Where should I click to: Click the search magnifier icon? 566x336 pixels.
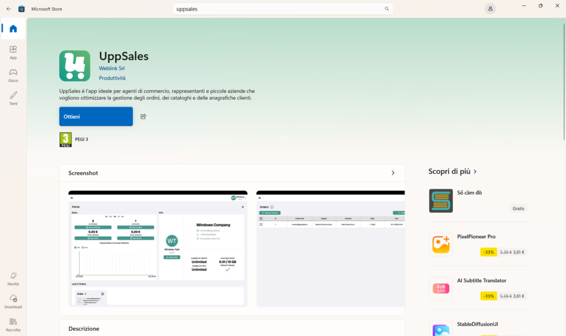point(386,8)
